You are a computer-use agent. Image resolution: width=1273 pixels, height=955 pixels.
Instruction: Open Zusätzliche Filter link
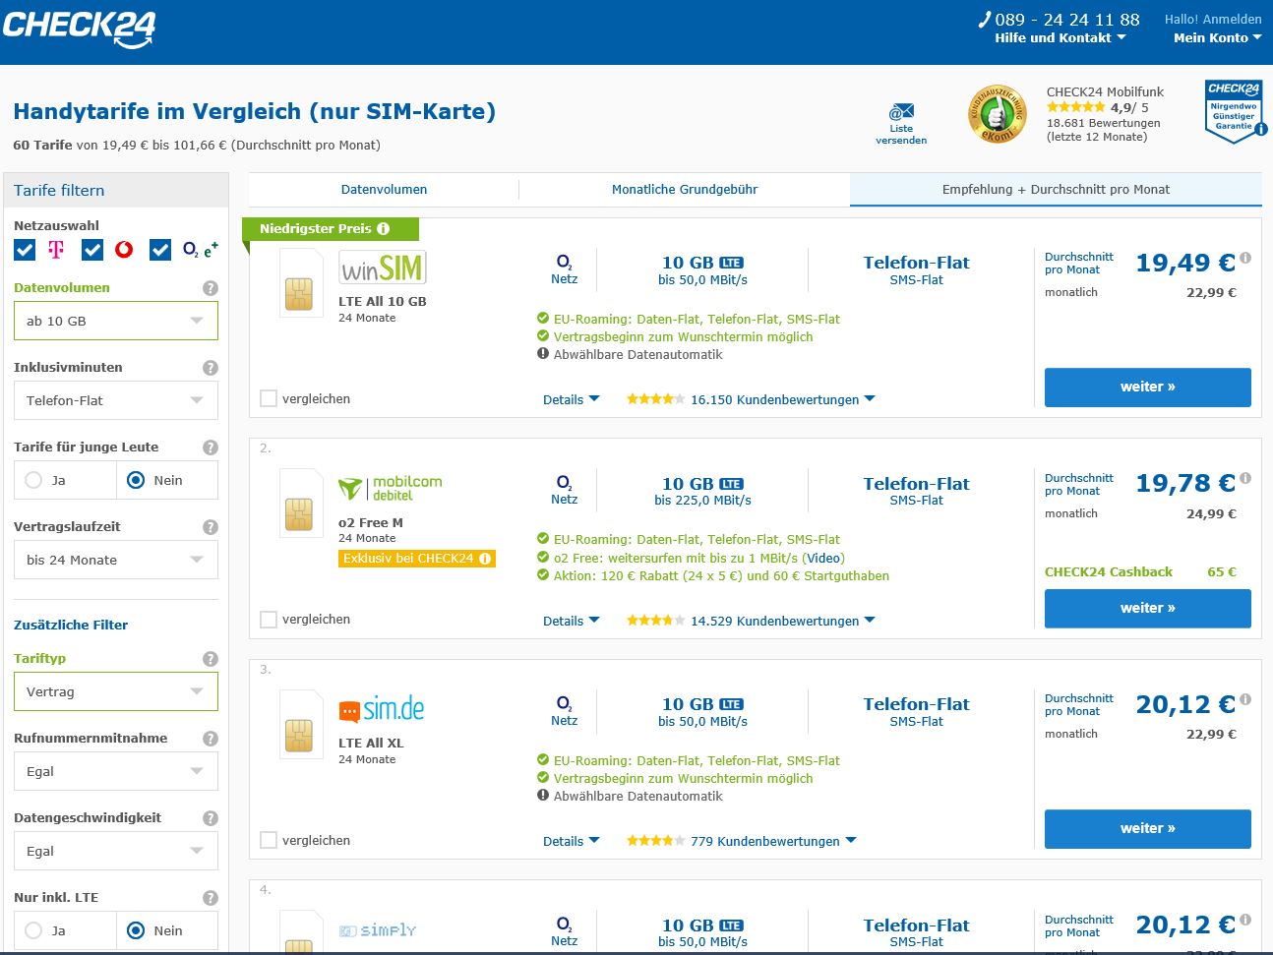pos(71,625)
